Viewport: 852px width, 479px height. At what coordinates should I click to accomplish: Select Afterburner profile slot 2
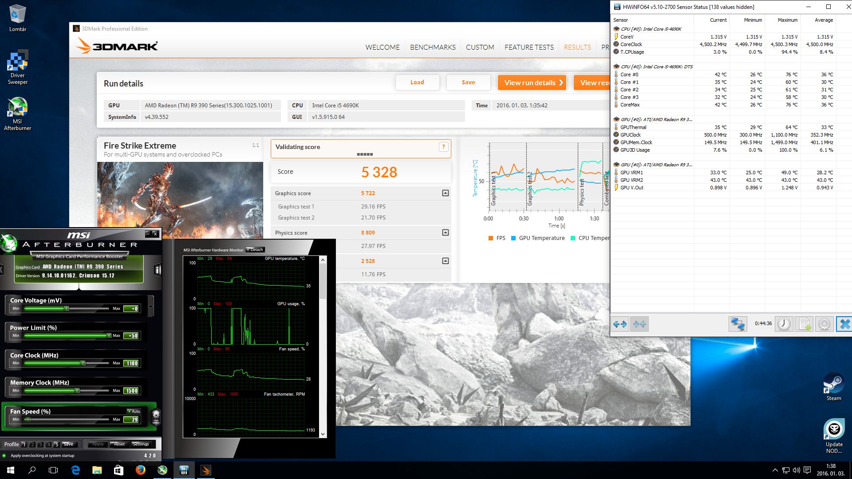32,444
